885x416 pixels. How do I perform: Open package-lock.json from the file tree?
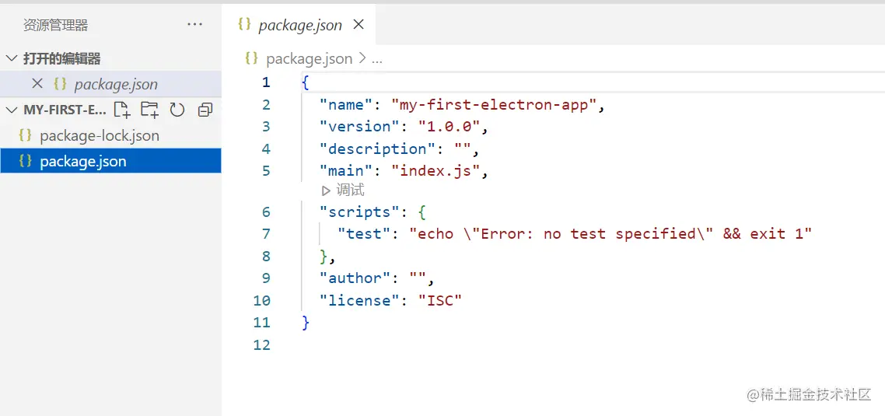coord(99,135)
